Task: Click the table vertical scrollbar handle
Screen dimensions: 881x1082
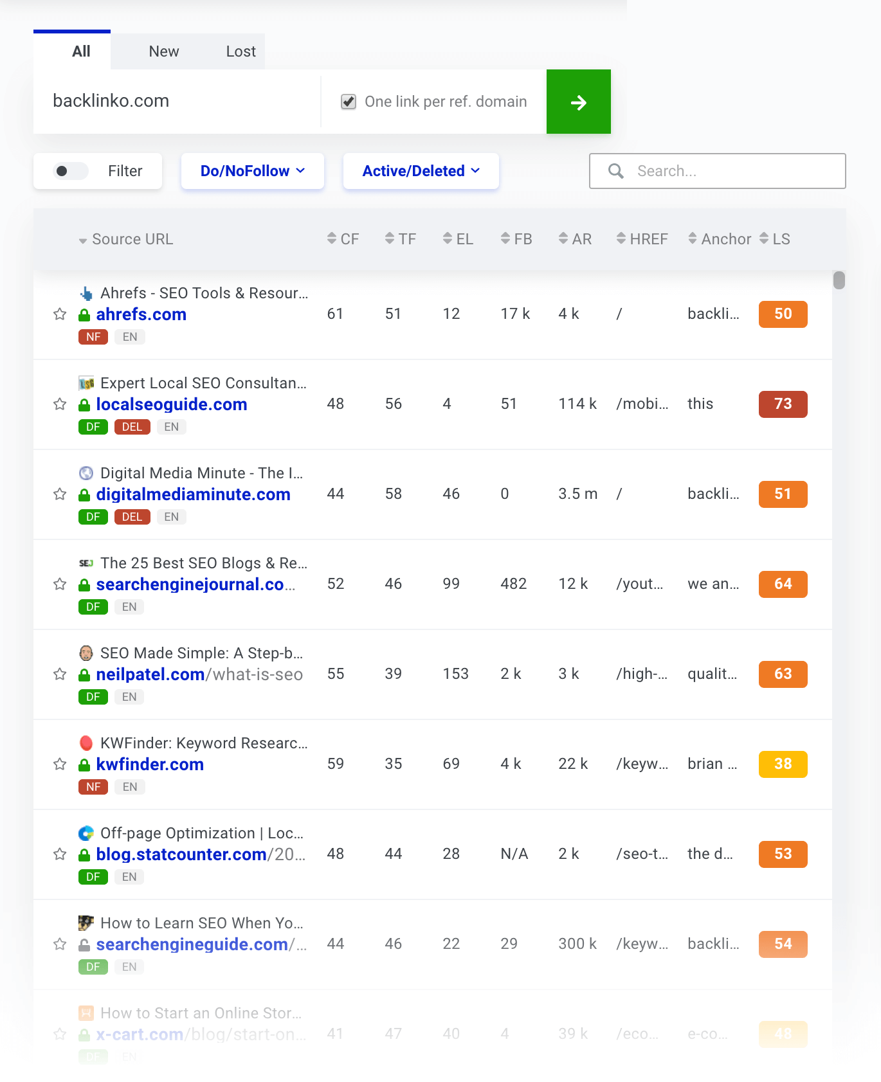Action: pyautogui.click(x=839, y=280)
